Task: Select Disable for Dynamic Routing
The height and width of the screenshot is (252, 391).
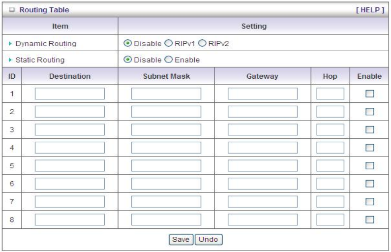Action: point(127,43)
